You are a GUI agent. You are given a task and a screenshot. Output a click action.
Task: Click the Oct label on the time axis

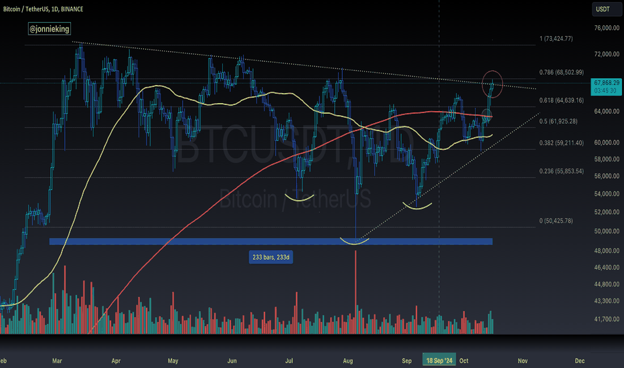tap(463, 361)
